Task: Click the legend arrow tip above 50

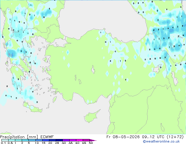Action: (93, 140)
